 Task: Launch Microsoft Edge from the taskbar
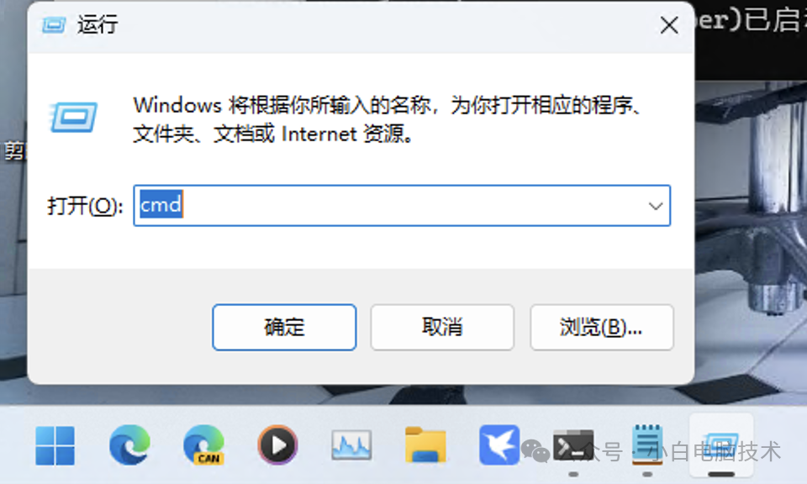(x=129, y=445)
